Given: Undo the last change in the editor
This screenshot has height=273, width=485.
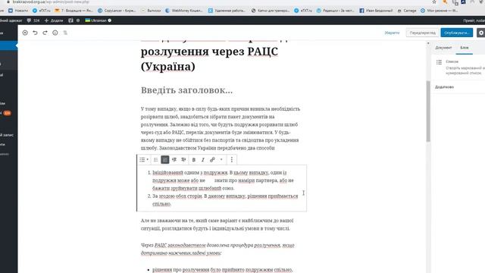Looking at the screenshot, I should coord(35,33).
